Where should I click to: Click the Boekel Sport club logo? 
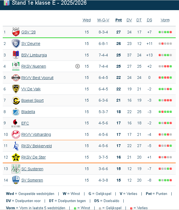click(x=16, y=100)
